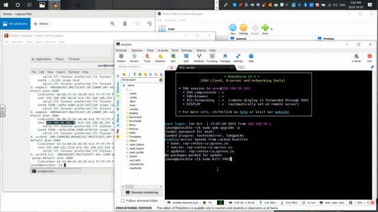
Task: Click the Remote monitoring button
Action: coord(142,193)
